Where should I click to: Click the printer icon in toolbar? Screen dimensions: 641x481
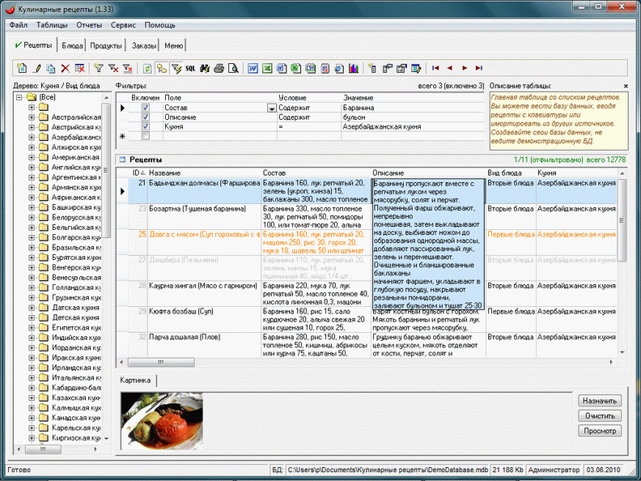(219, 69)
